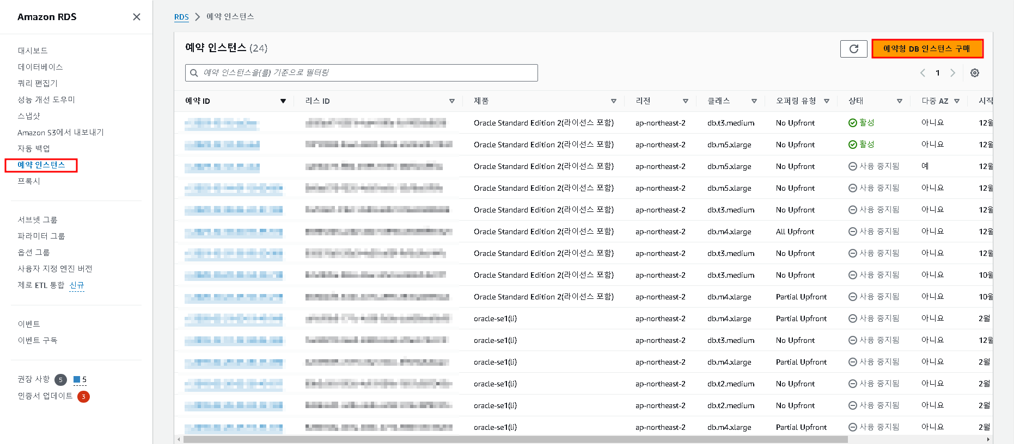Sort by 제품 column arrow
1014x444 pixels.
(614, 101)
